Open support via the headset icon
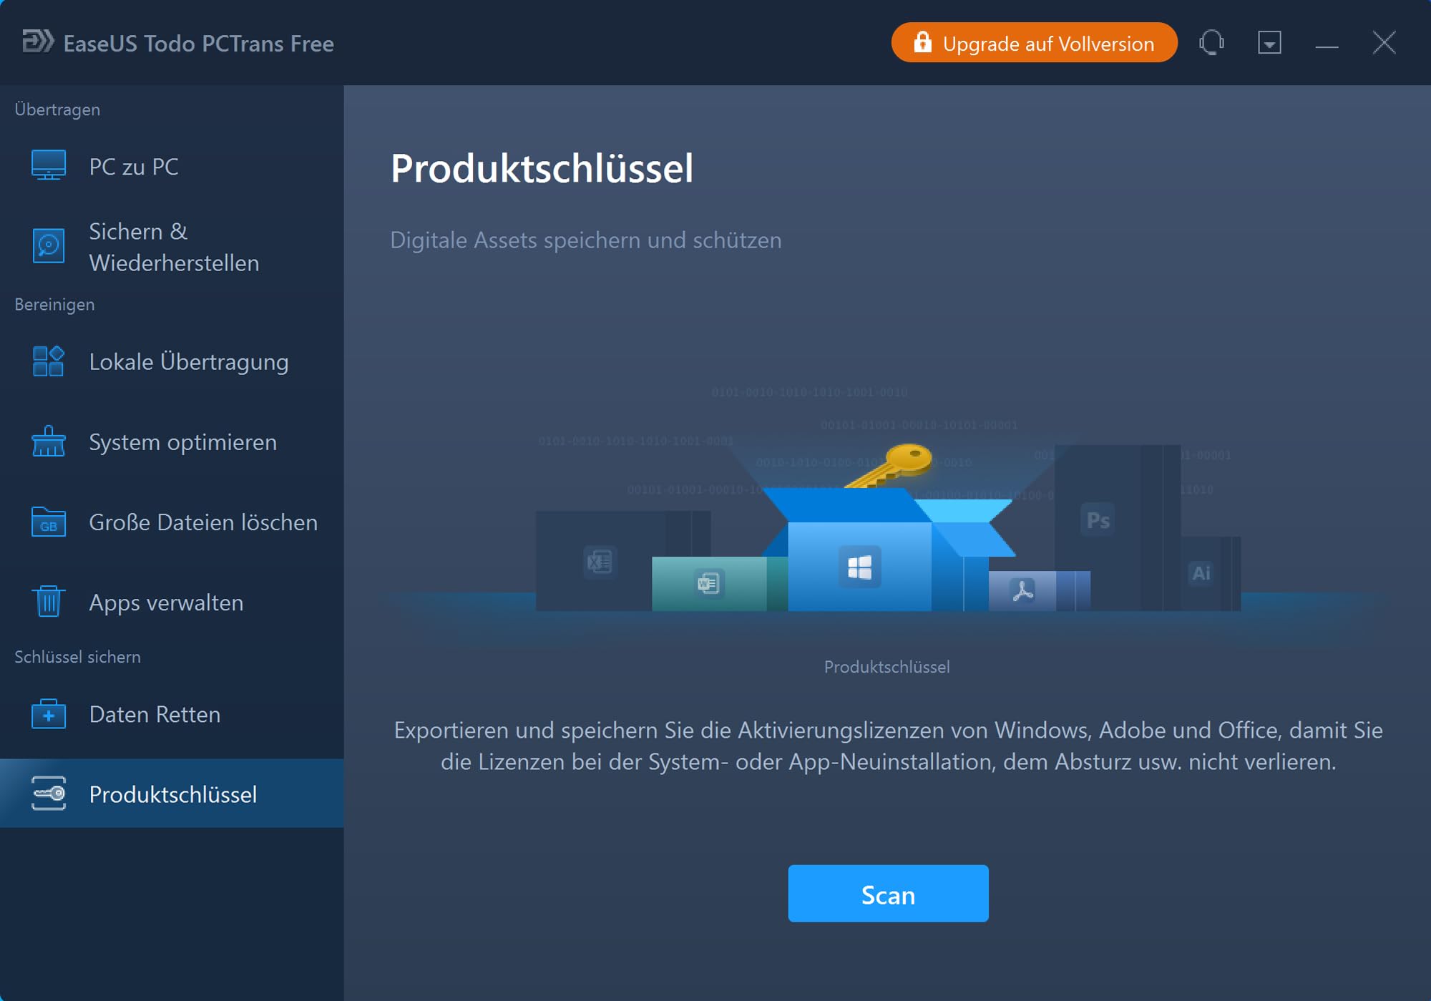 (x=1211, y=43)
